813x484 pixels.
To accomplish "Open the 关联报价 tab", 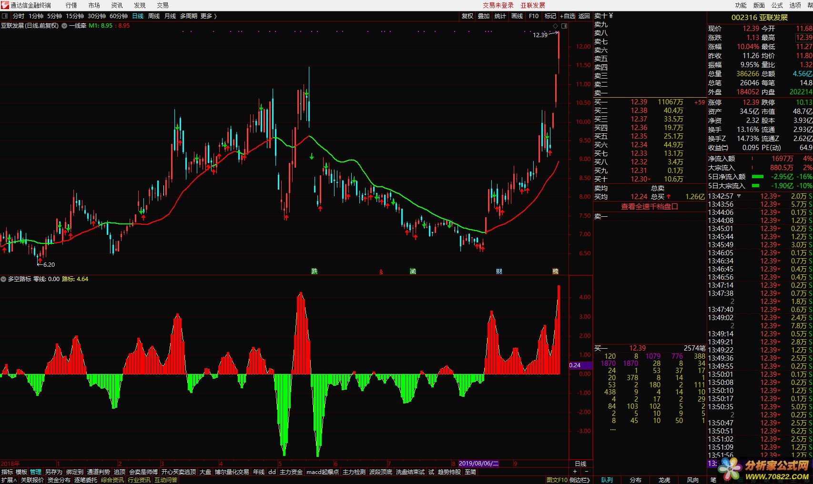I will click(32, 480).
